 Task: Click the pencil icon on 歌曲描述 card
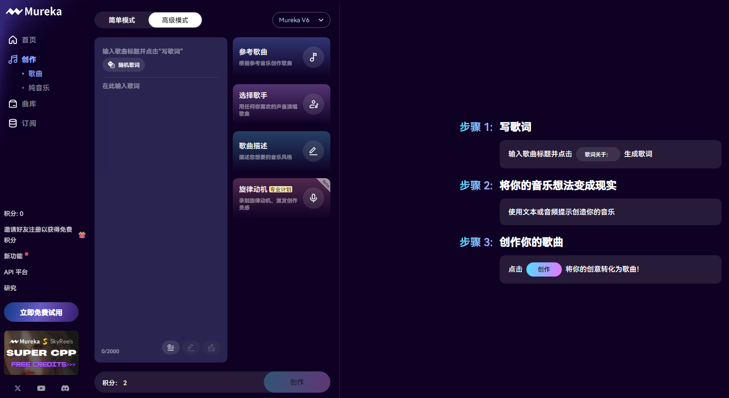point(313,151)
